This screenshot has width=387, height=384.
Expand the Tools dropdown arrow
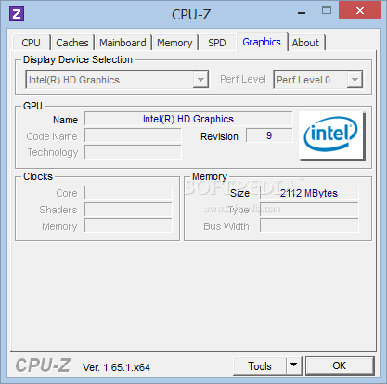[294, 366]
